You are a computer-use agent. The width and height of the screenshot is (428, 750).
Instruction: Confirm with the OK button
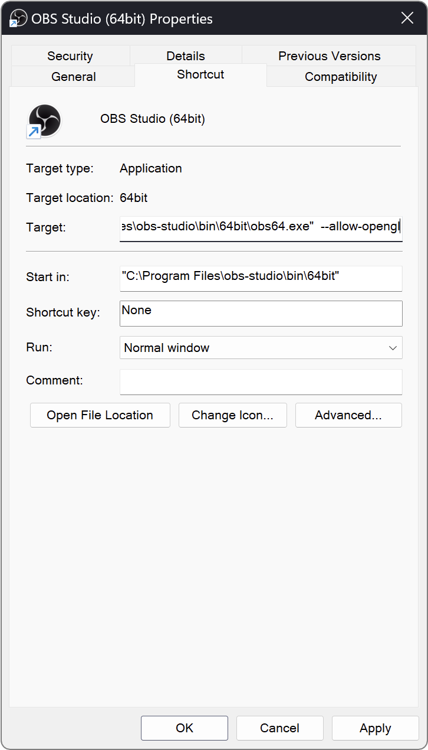click(x=185, y=728)
